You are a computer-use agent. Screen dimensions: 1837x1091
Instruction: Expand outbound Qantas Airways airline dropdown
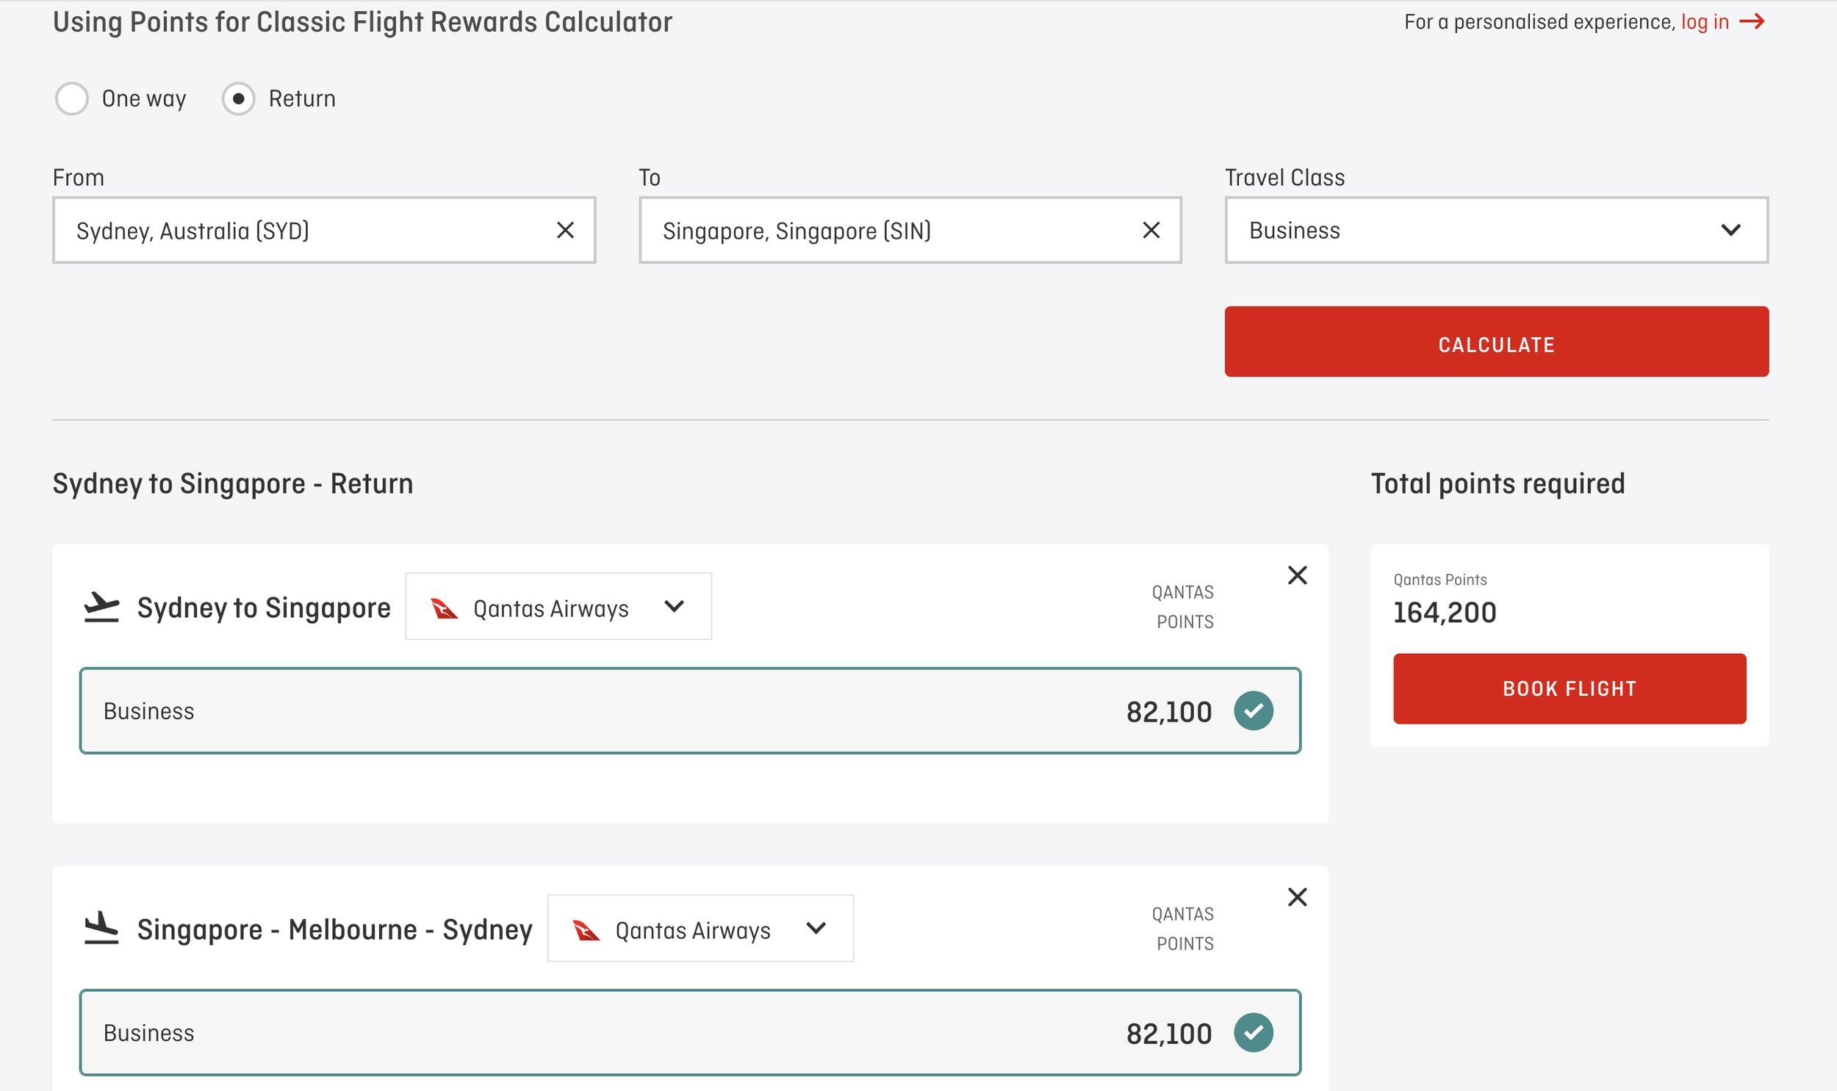[558, 608]
